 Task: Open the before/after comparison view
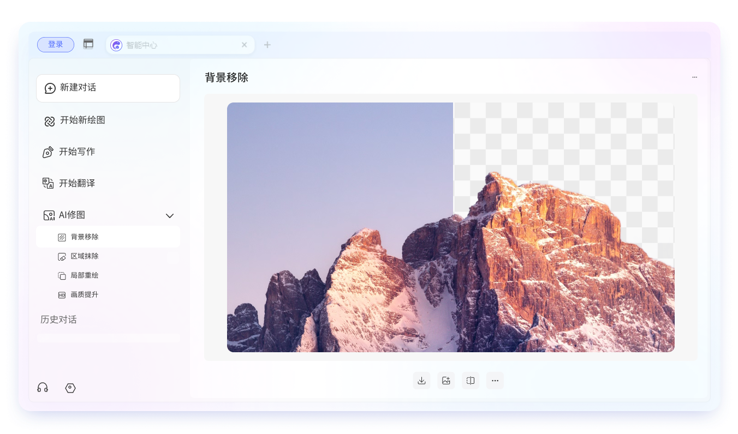tap(470, 380)
